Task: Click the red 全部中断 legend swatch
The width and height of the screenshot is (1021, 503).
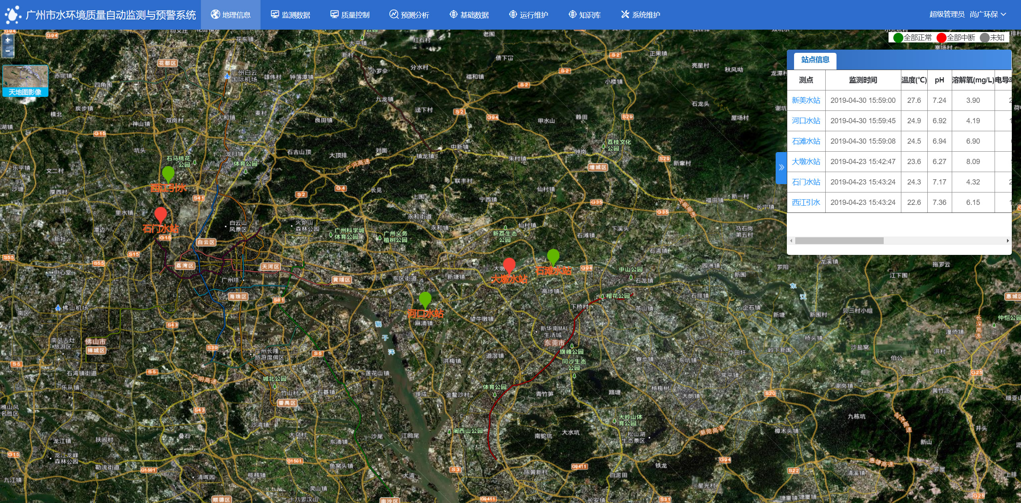Action: 941,38
